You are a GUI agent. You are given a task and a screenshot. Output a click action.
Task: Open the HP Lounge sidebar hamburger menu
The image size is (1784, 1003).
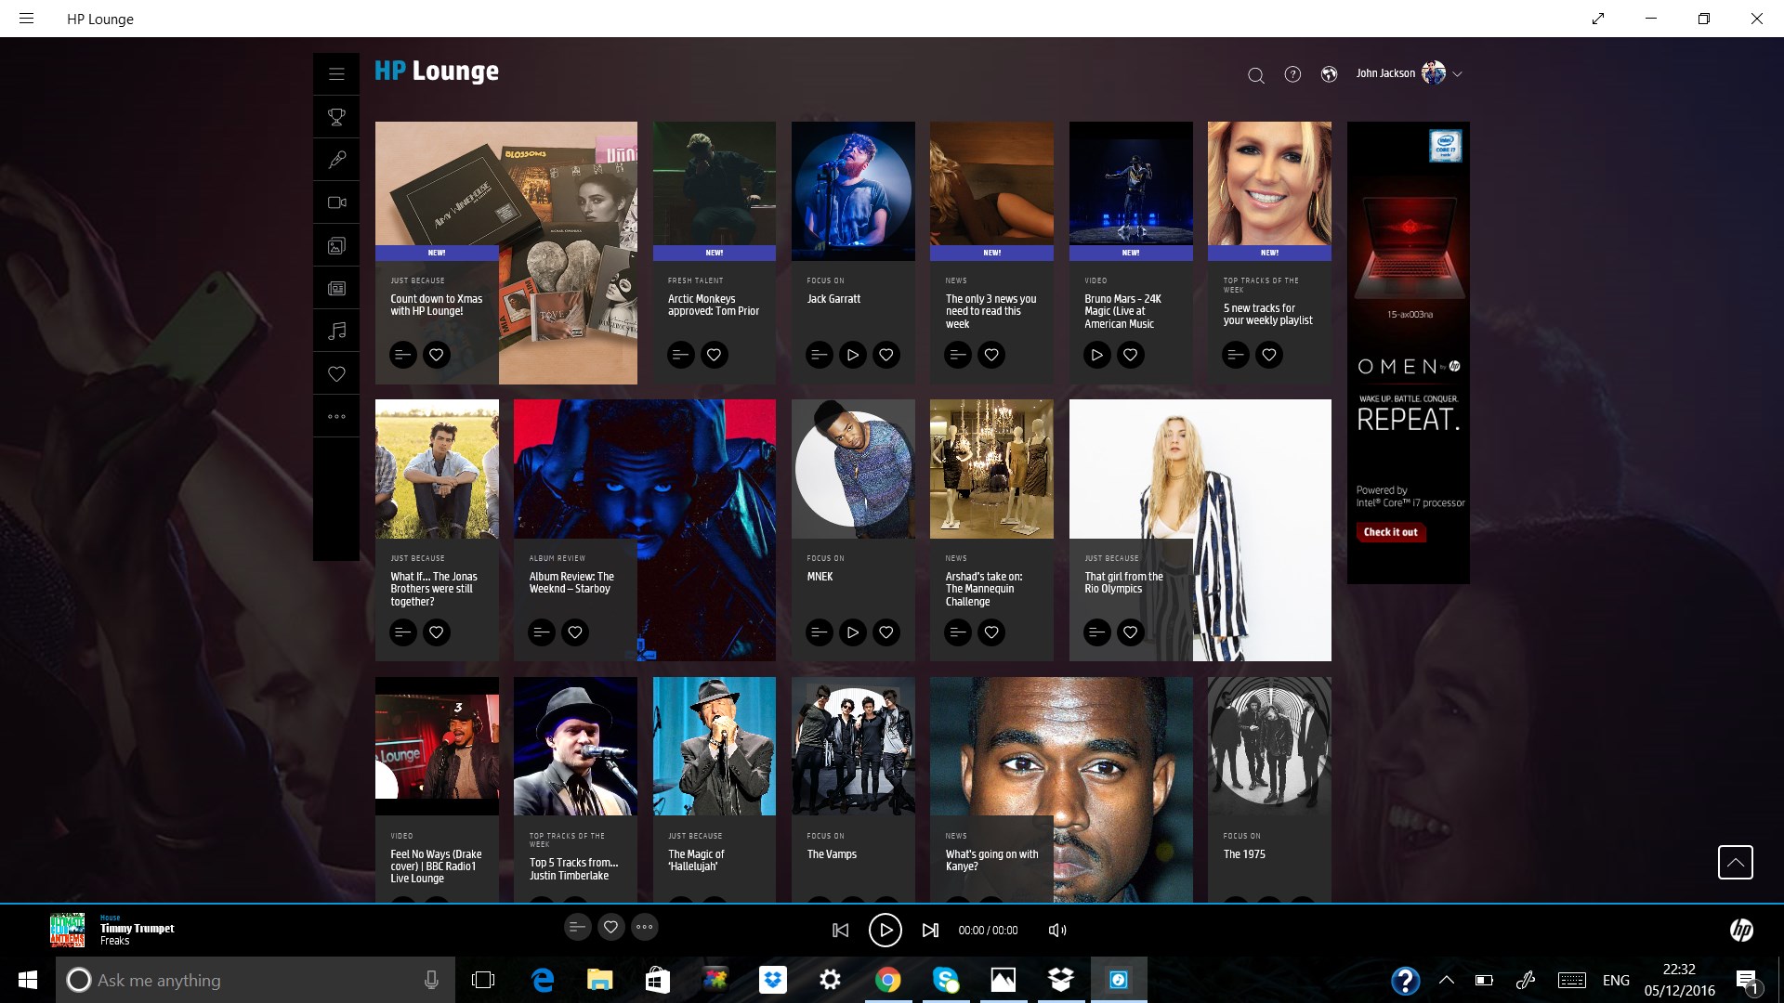[336, 74]
